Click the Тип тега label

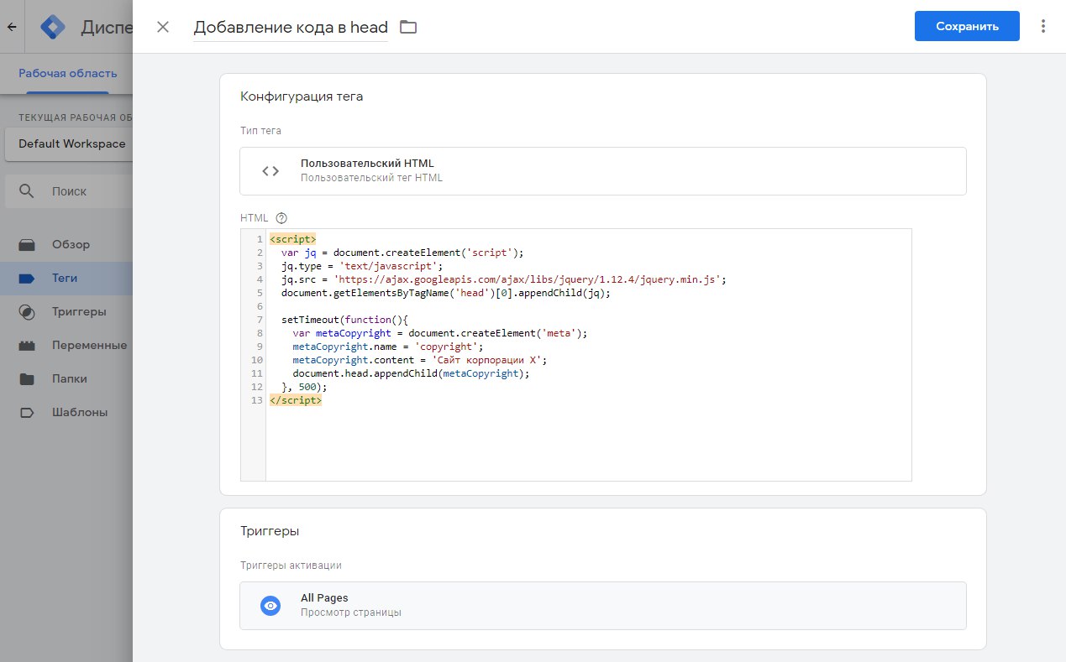260,131
